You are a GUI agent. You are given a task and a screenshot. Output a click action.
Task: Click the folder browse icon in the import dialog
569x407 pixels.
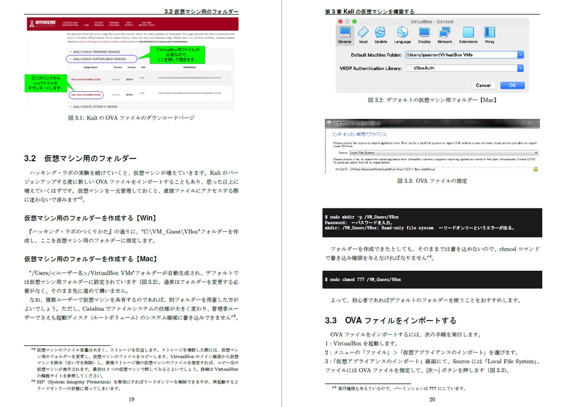coord(536,170)
